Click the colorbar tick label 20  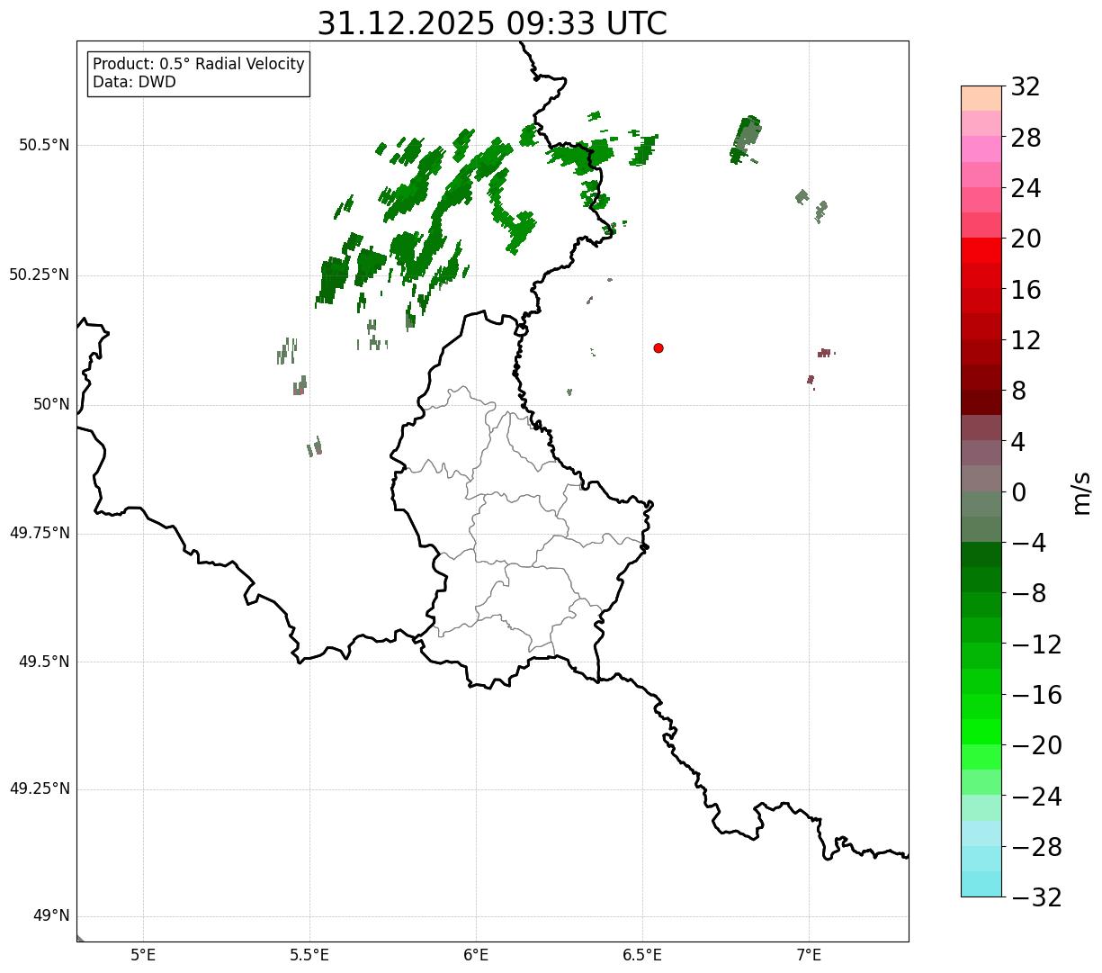pos(1026,239)
